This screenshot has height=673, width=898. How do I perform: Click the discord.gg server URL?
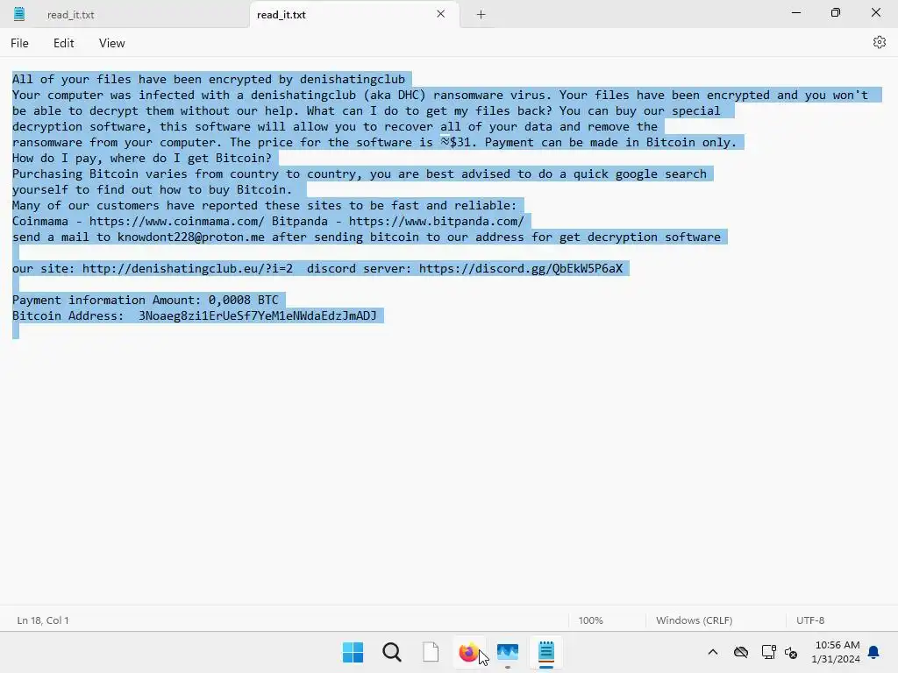point(521,268)
